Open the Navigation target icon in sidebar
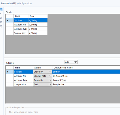120x115 pixels. (1, 18)
